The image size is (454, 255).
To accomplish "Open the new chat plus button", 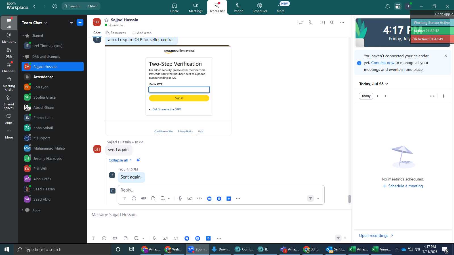I will pos(80,22).
